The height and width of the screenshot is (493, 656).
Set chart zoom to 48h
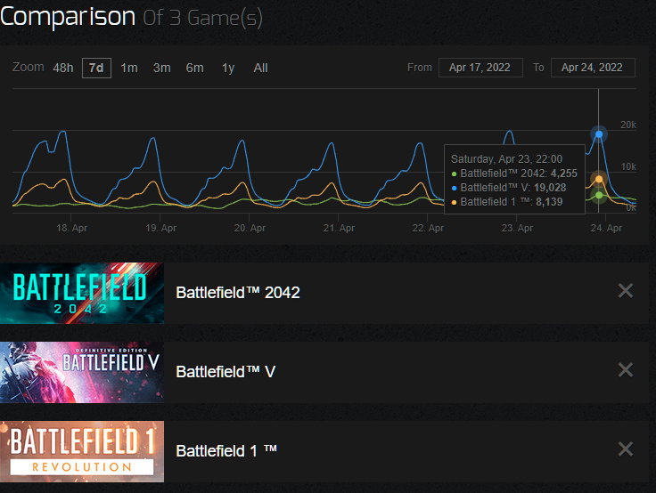tap(63, 68)
